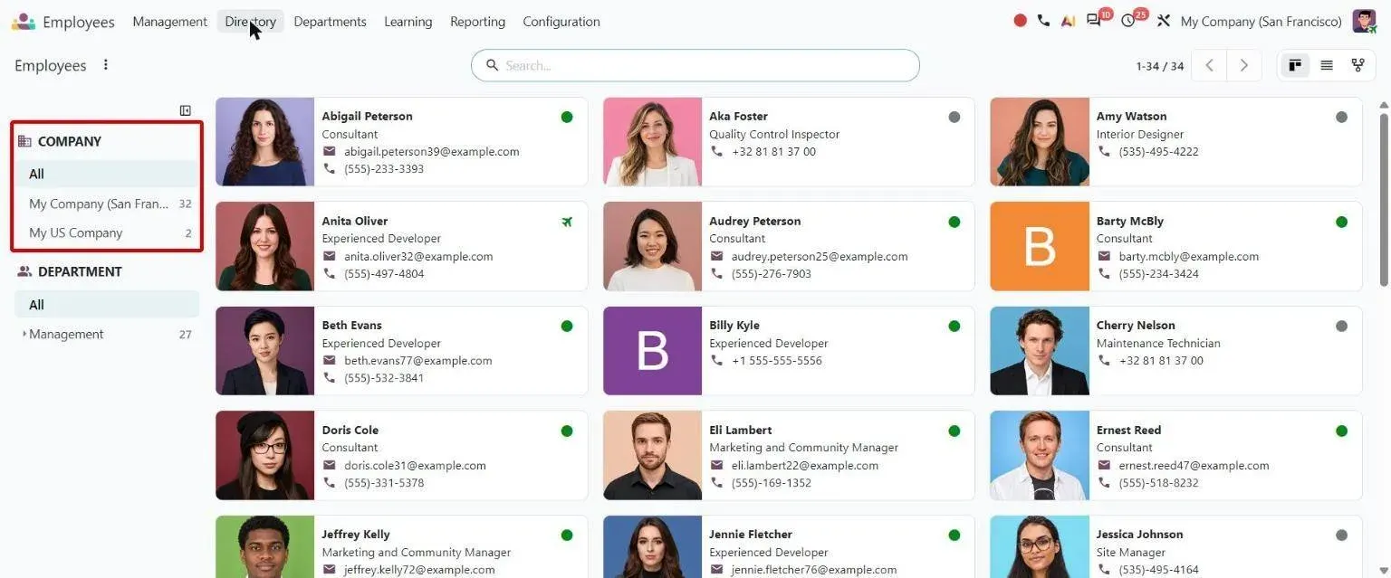Click the wrench and screwdriver tools icon

click(x=1164, y=21)
